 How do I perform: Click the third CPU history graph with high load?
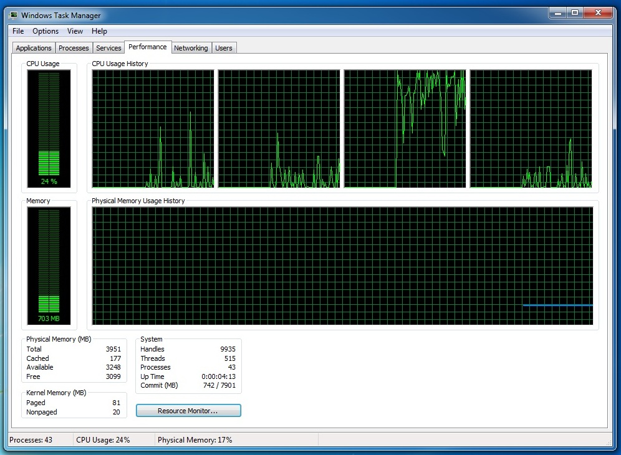click(405, 128)
